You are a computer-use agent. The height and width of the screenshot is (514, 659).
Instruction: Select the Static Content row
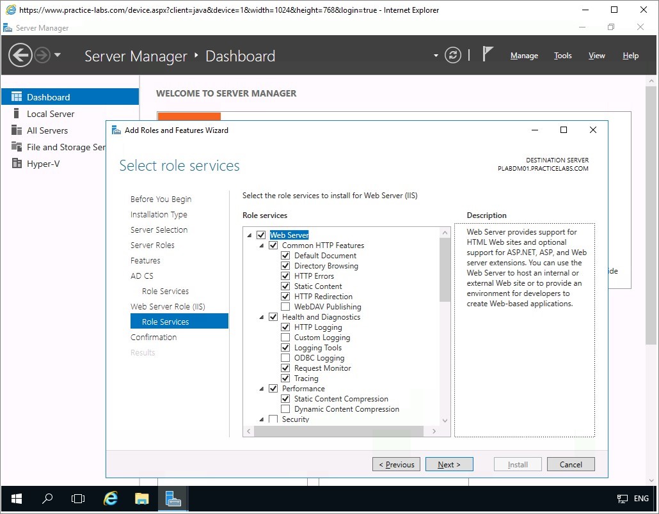(x=318, y=286)
